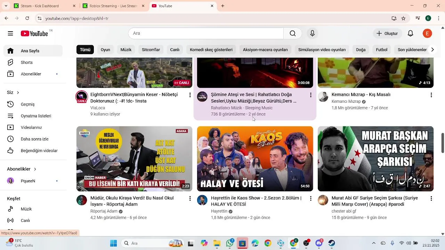Open options for Müdür, Okulu Kiraya Verdi video
The height and width of the screenshot is (250, 445).
click(190, 199)
